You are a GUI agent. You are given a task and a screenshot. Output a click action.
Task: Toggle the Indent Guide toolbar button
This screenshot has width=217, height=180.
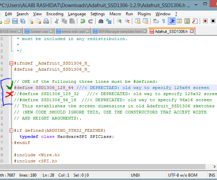172,21
